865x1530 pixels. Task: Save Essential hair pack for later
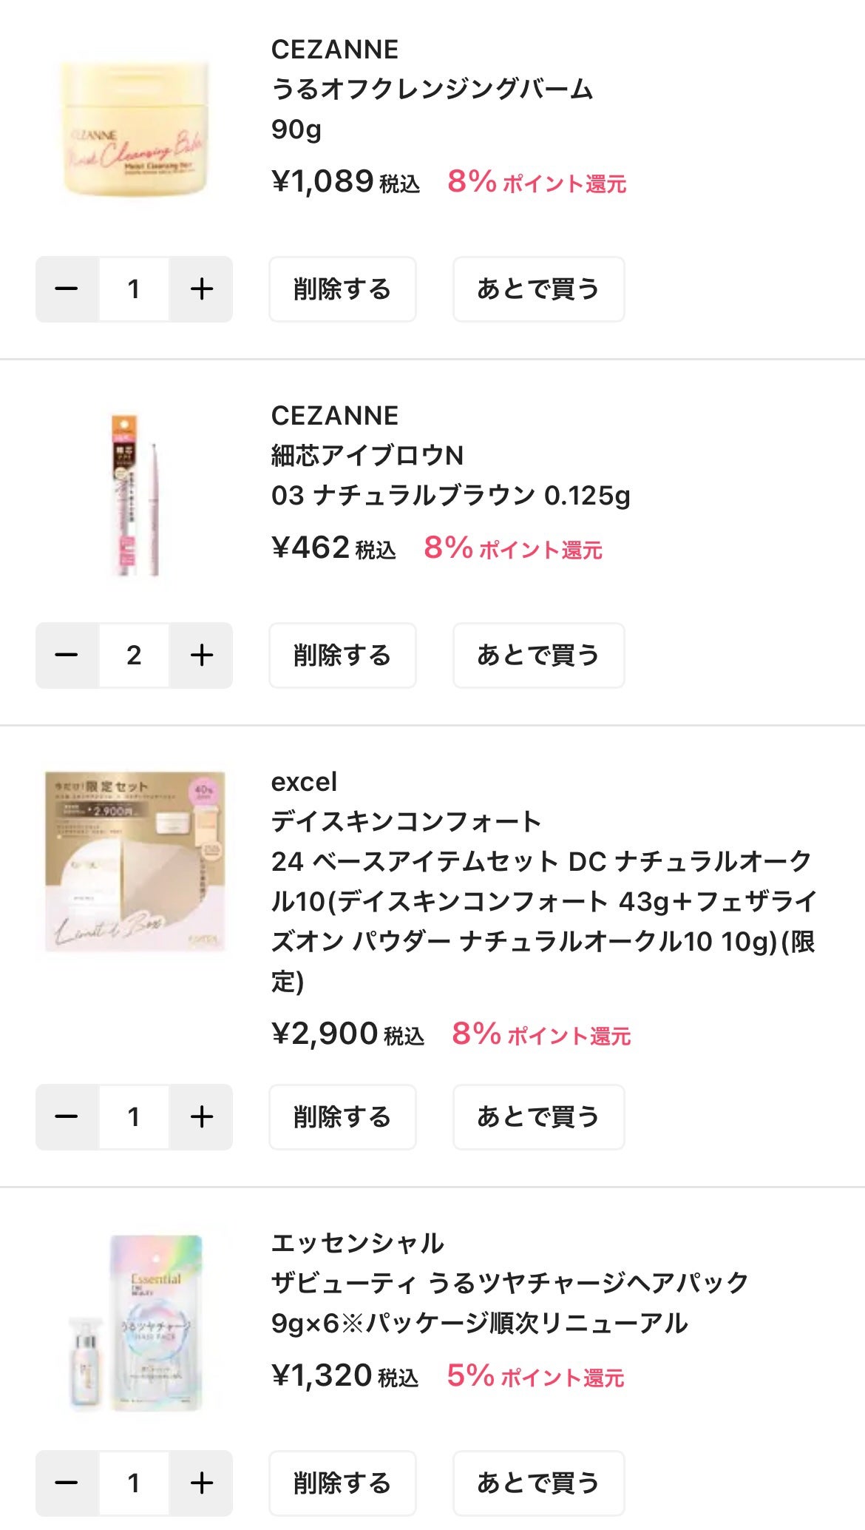click(538, 1483)
